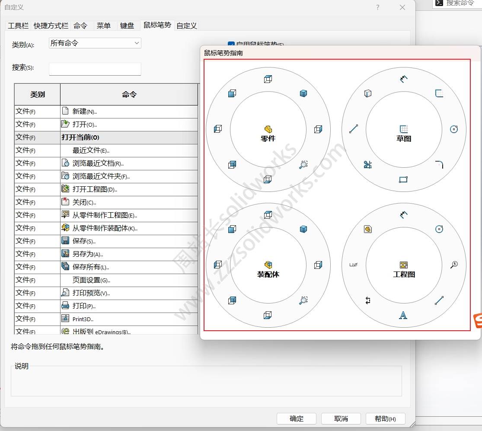Click swap arrows icon in 工程图 gesture wheel
This screenshot has width=482, height=431.
coord(367,300)
